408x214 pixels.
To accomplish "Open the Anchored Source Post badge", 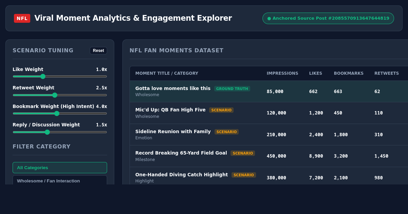I will pyautogui.click(x=328, y=18).
